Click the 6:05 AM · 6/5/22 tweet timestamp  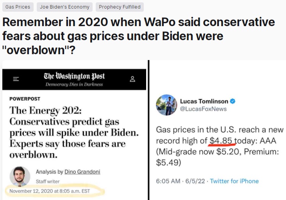(181, 181)
